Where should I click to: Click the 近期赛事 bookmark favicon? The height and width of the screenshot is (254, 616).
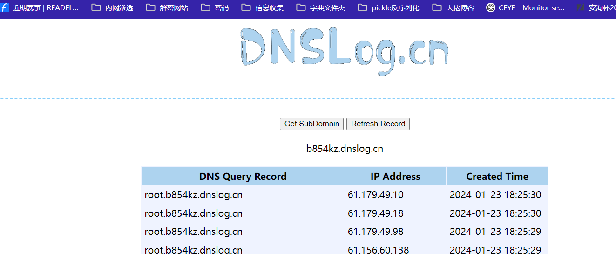[5, 8]
